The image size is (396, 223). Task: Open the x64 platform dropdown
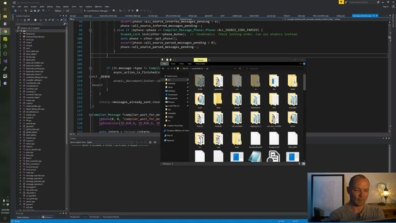pos(73,11)
